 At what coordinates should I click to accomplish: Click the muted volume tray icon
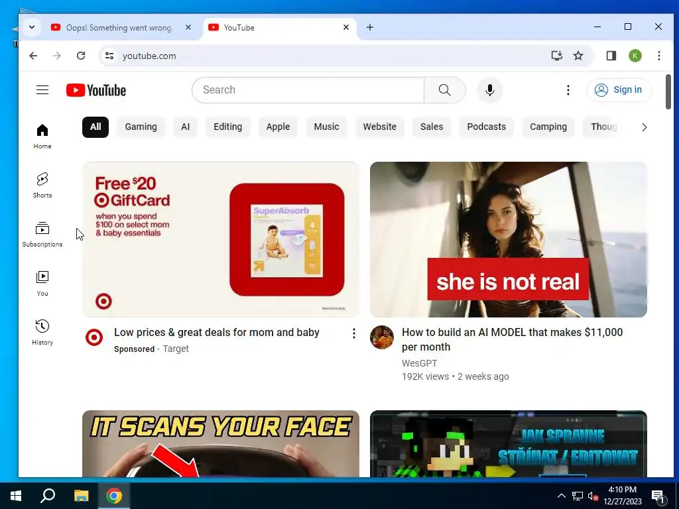point(593,496)
